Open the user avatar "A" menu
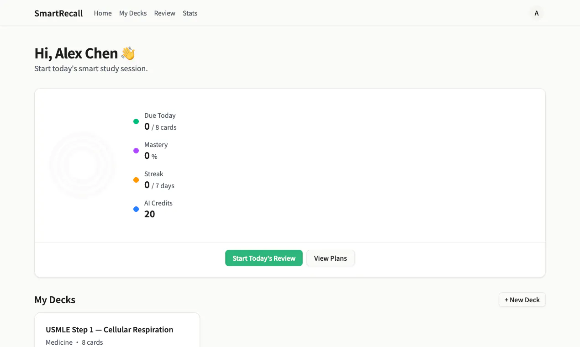The height and width of the screenshot is (347, 580). pos(537,13)
